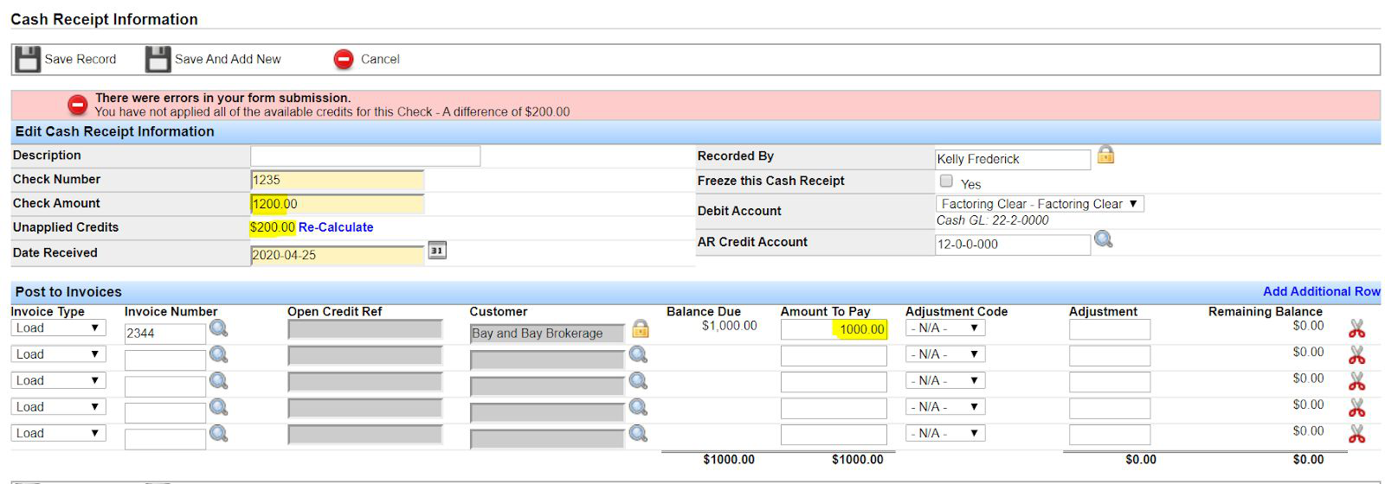The width and height of the screenshot is (1385, 484).
Task: Click Save And Add New text
Action: 228,60
